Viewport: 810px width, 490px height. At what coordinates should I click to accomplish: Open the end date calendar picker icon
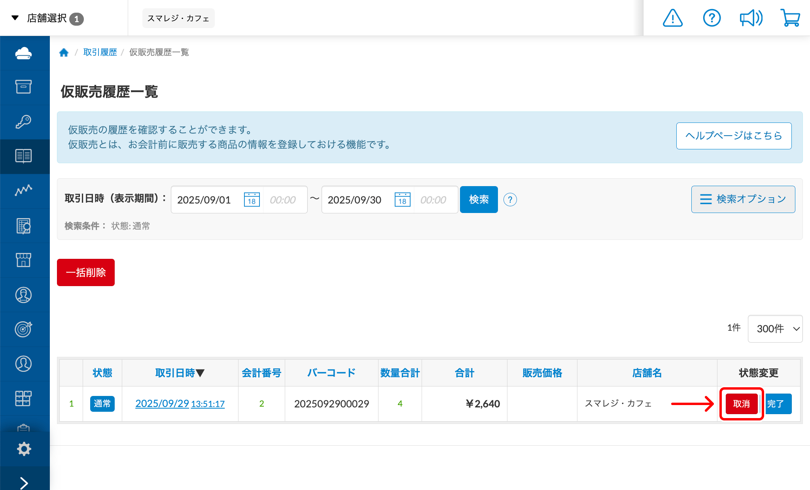(402, 200)
